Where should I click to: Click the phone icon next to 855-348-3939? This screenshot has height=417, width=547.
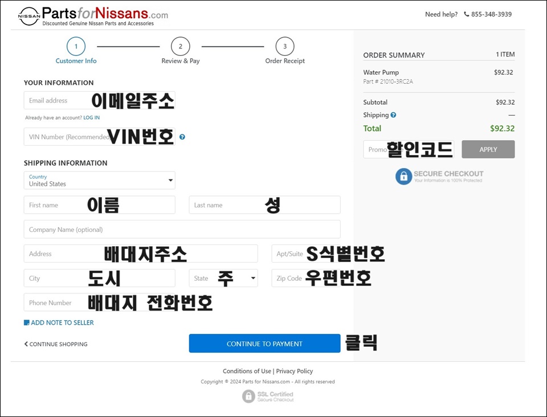point(467,14)
